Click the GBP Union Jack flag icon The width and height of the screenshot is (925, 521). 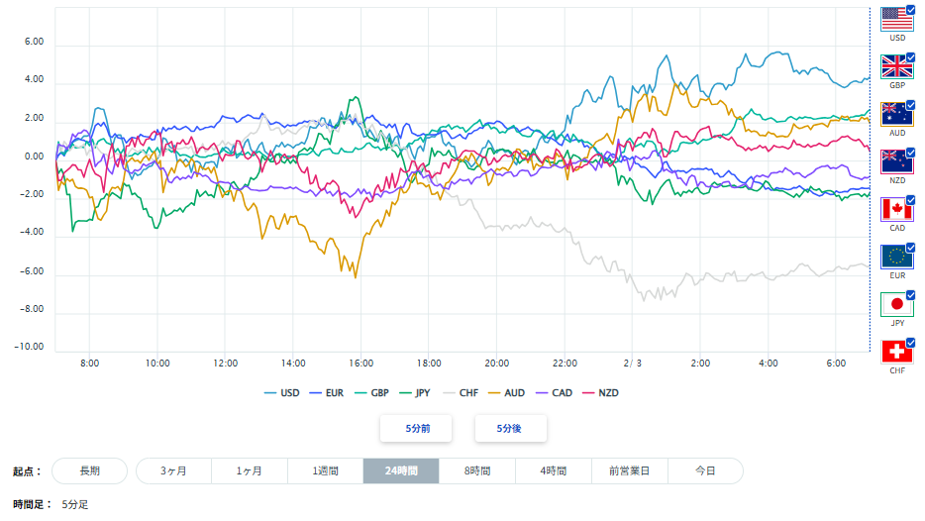(x=896, y=66)
